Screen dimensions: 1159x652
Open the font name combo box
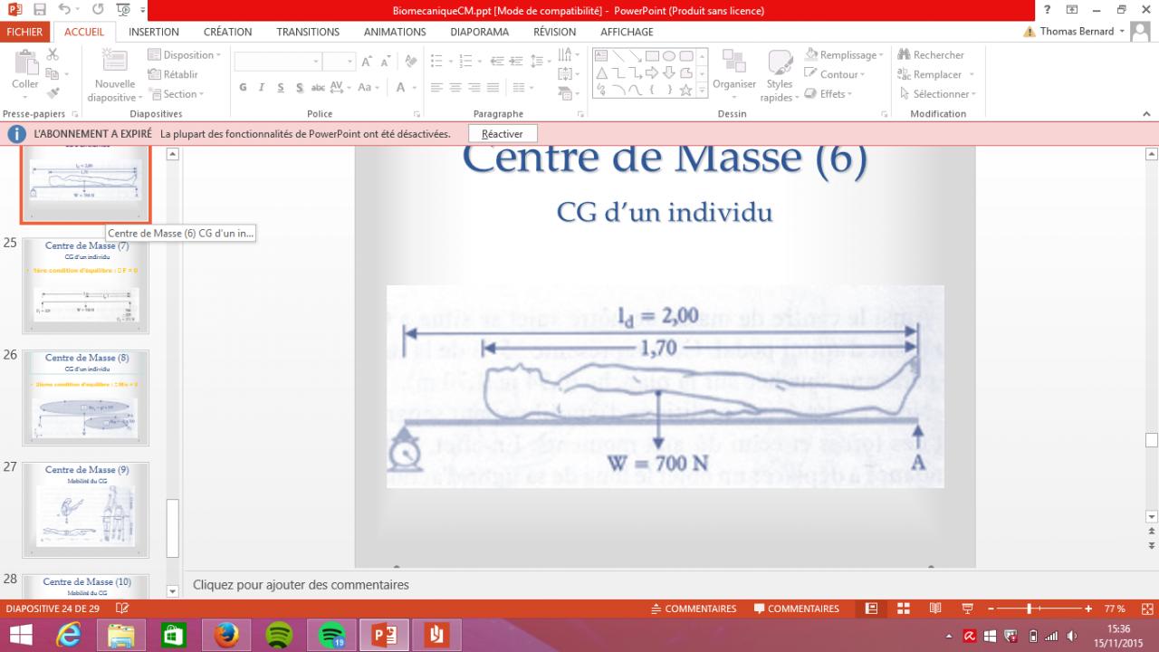[x=278, y=62]
